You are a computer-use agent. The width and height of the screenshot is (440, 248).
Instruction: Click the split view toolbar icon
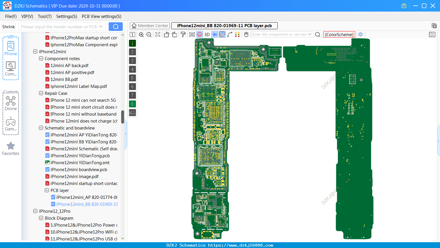(133, 34)
